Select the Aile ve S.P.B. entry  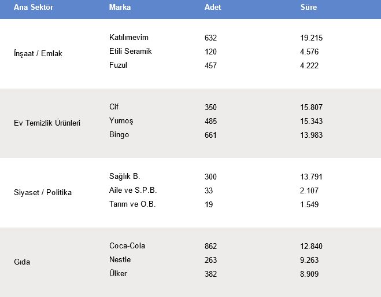(x=133, y=190)
